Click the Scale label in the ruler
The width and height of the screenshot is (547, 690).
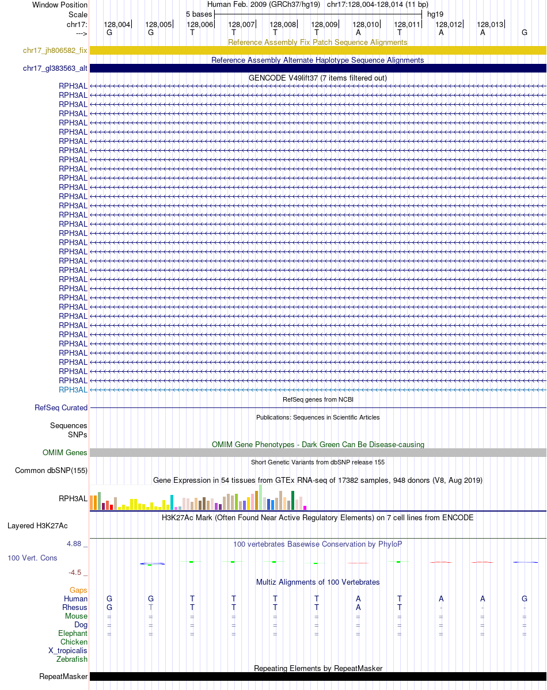(78, 14)
